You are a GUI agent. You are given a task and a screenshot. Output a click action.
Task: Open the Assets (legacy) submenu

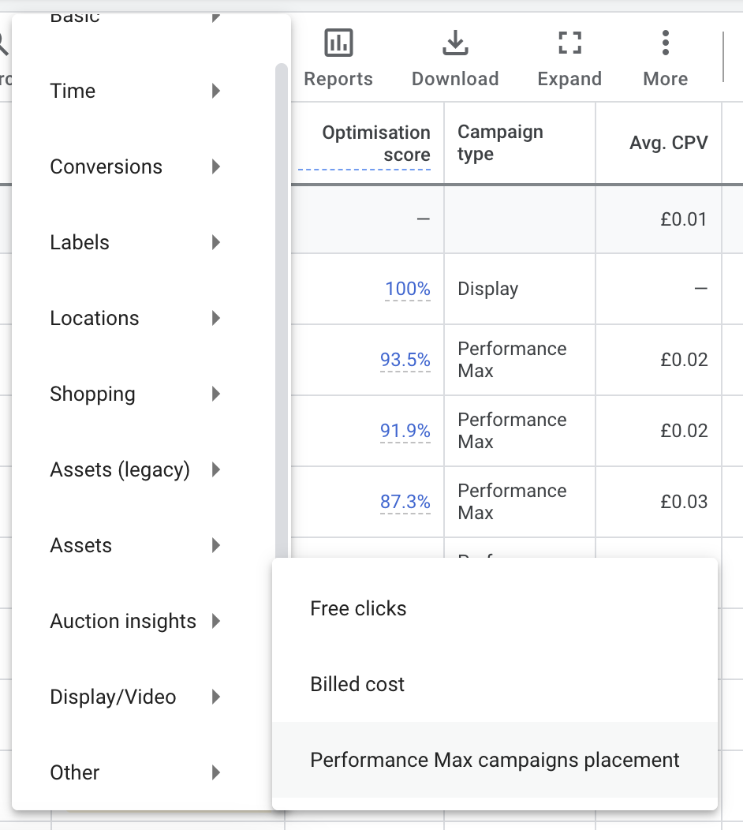click(x=120, y=469)
